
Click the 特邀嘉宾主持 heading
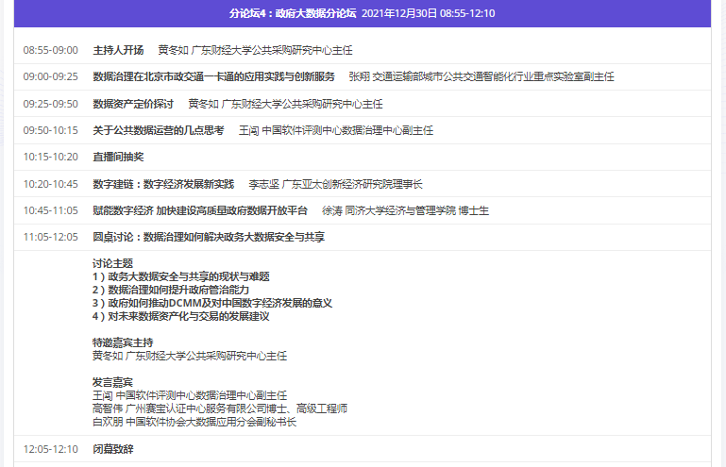pos(123,342)
